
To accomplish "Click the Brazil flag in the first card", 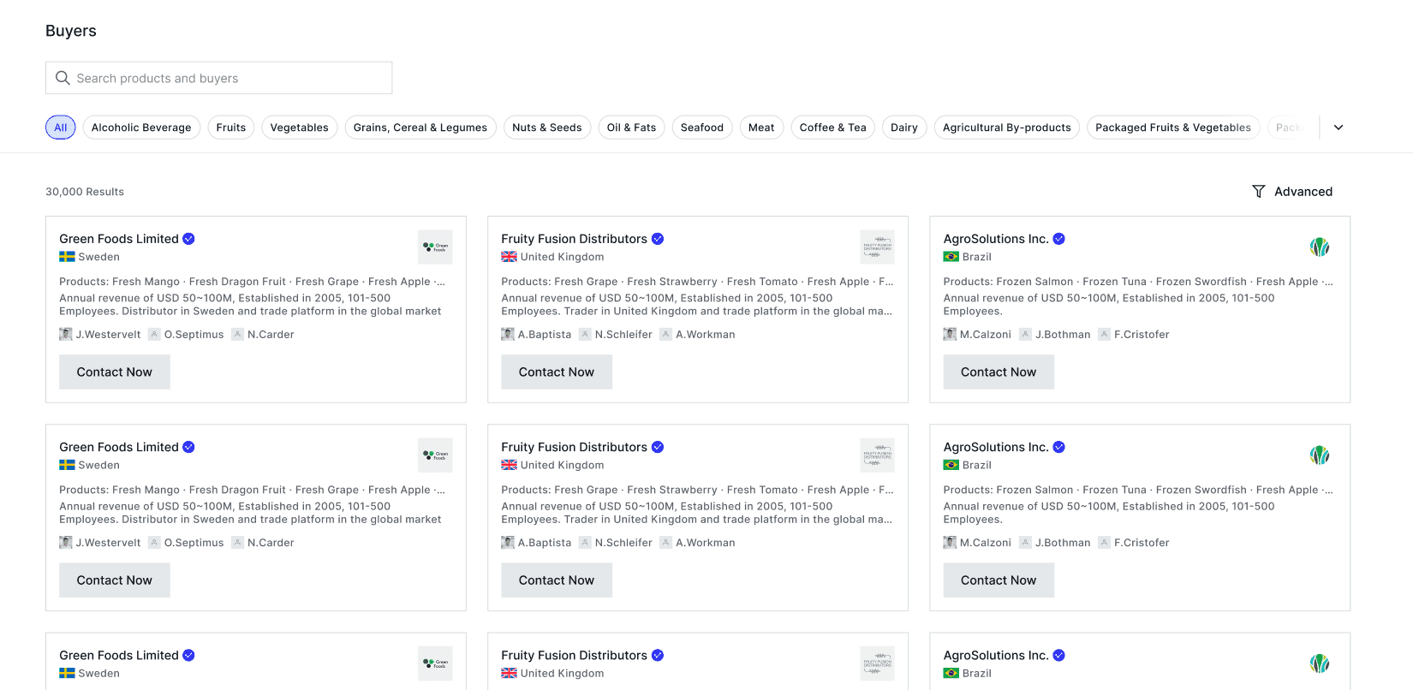I will [x=951, y=257].
